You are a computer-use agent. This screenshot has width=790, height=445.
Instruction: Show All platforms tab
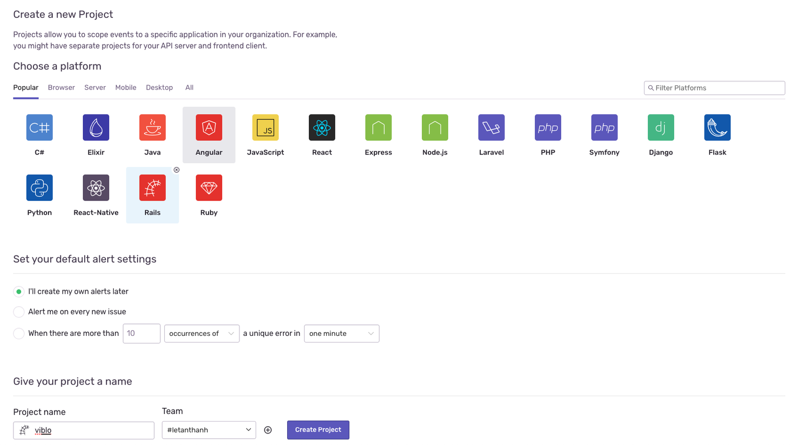190,88
